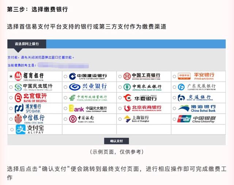Select the 中国民生银行 radio button
This screenshot has width=234, height=185.
click(x=11, y=87)
